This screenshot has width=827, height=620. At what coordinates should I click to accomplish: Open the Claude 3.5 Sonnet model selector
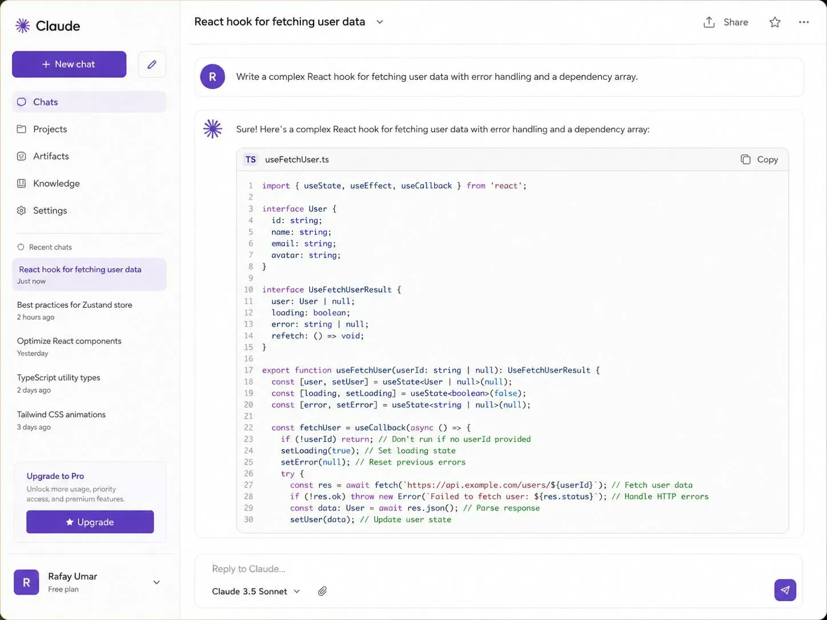coord(256,591)
